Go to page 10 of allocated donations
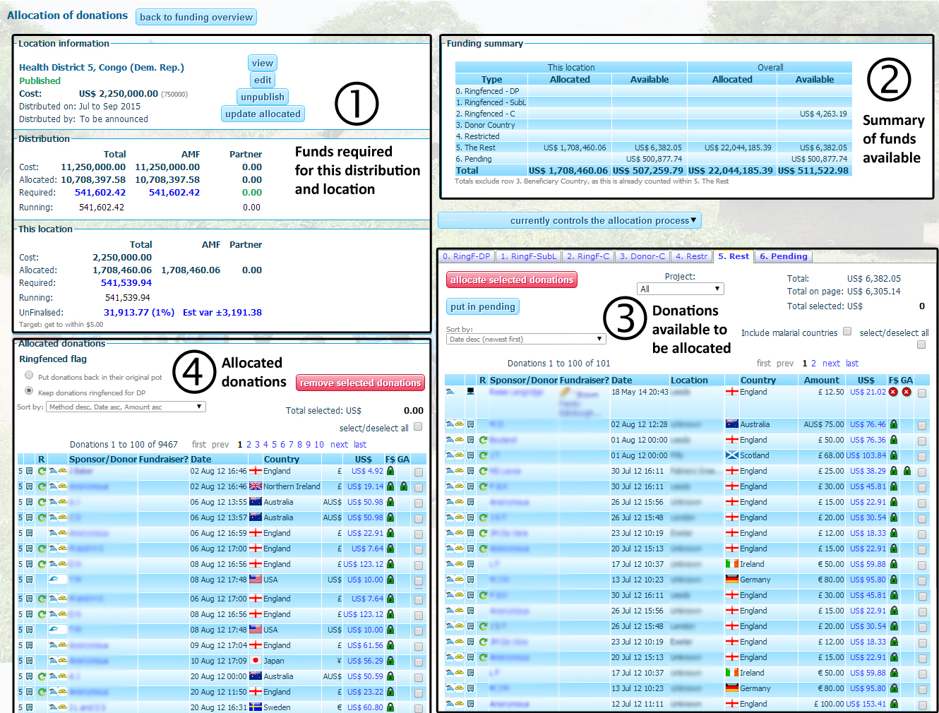Image resolution: width=939 pixels, height=713 pixels. 319,444
